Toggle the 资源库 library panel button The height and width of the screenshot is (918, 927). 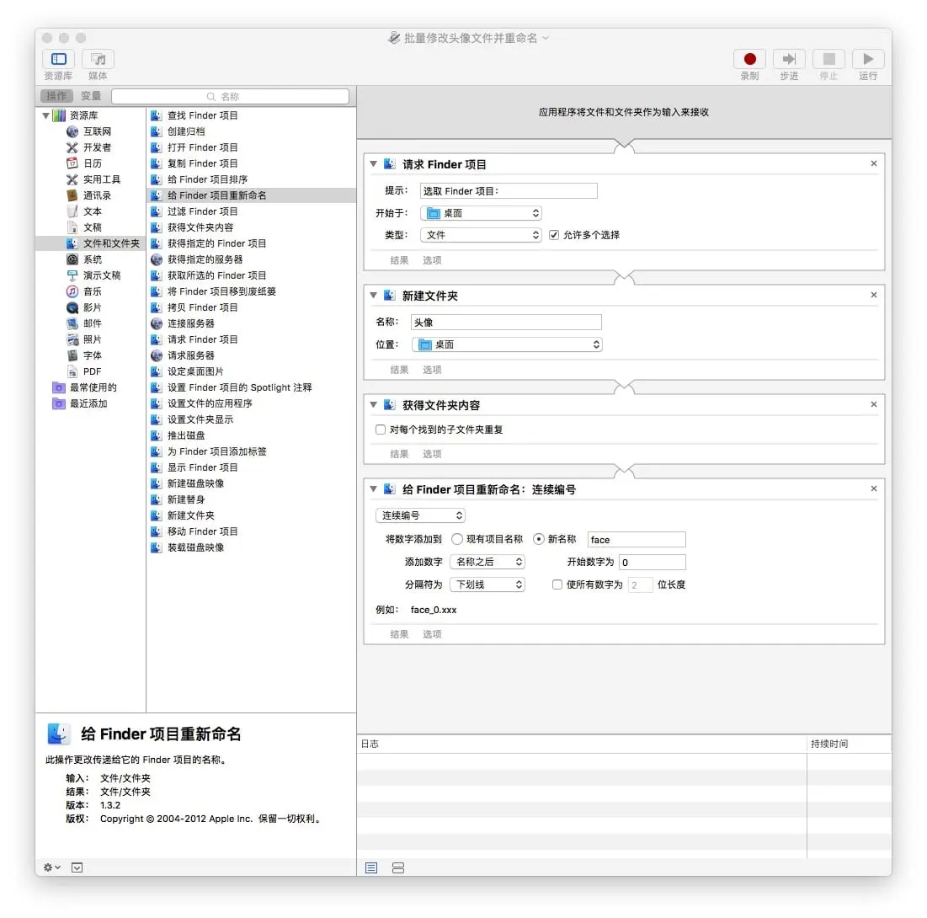tap(58, 59)
